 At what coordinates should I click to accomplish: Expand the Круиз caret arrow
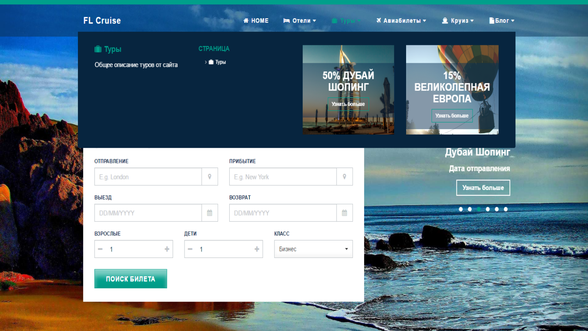pyautogui.click(x=472, y=21)
